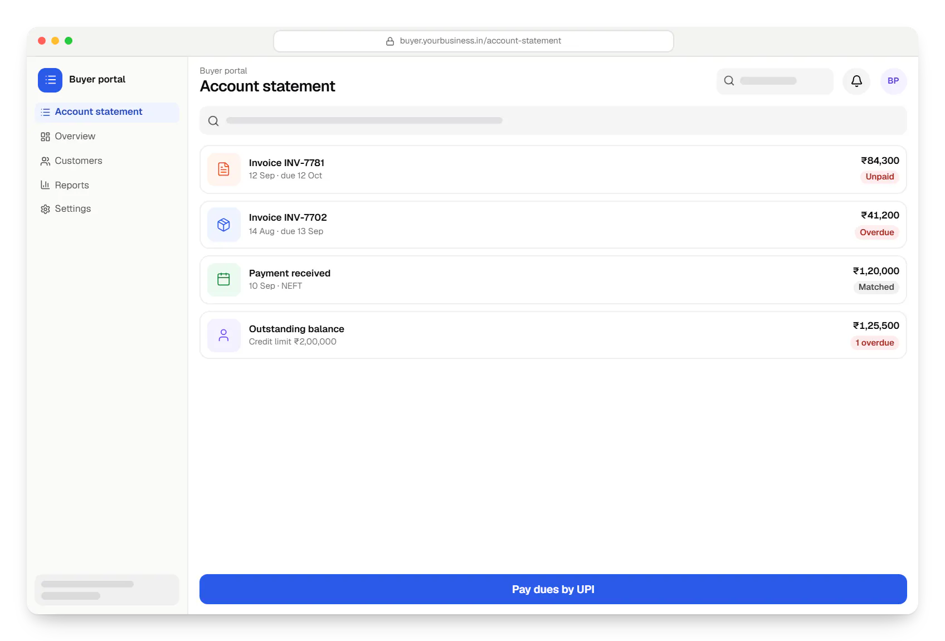945x641 pixels.
Task: Open the notifications bell
Action: coord(856,81)
